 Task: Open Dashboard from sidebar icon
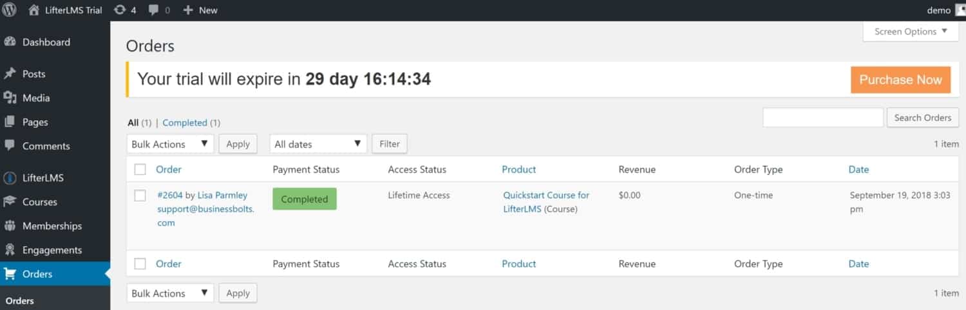coord(10,42)
